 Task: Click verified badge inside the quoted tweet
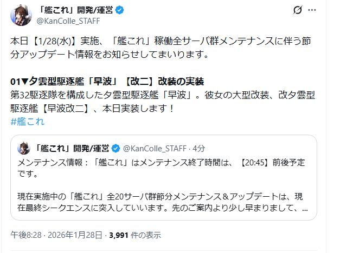tap(116, 148)
